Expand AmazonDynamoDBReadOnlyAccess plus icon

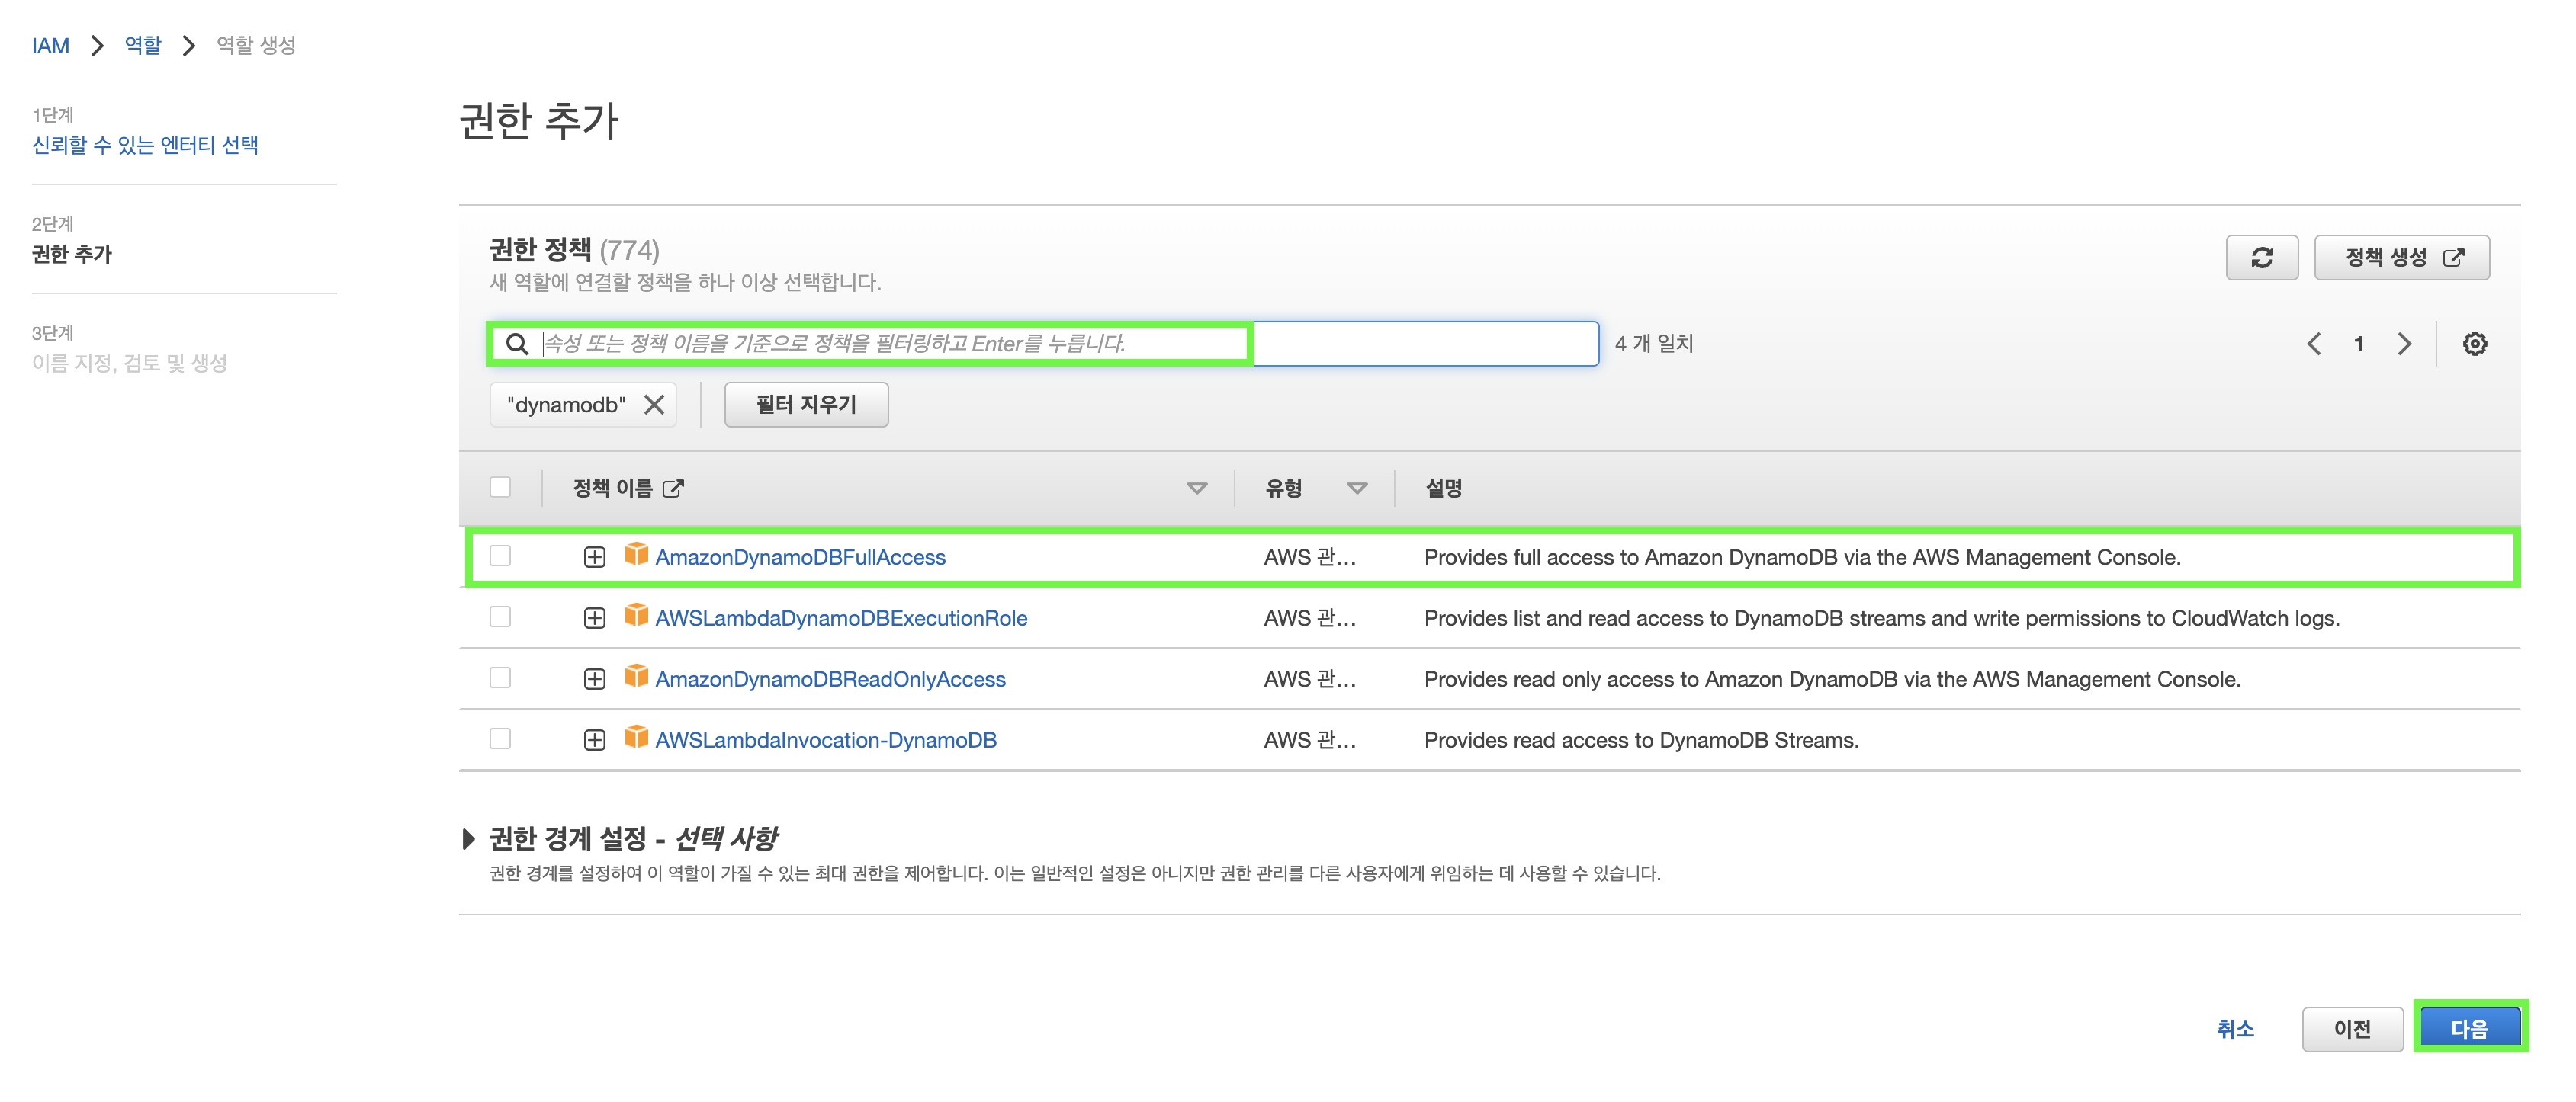[x=594, y=679]
